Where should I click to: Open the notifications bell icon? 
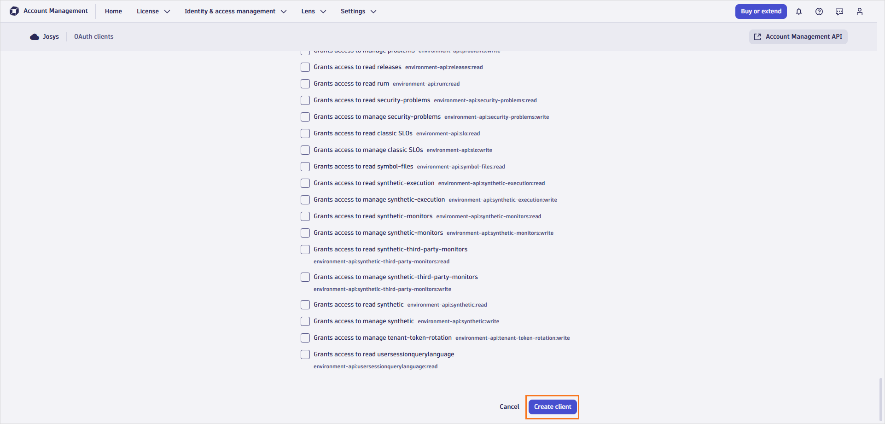(x=799, y=12)
